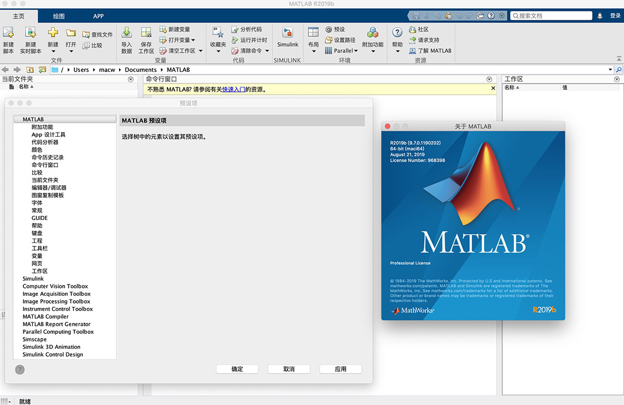
Task: Select 附加功能 in the preferences tree
Action: 42,127
